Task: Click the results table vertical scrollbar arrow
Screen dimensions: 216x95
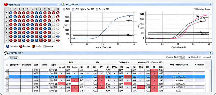Action: (210, 70)
